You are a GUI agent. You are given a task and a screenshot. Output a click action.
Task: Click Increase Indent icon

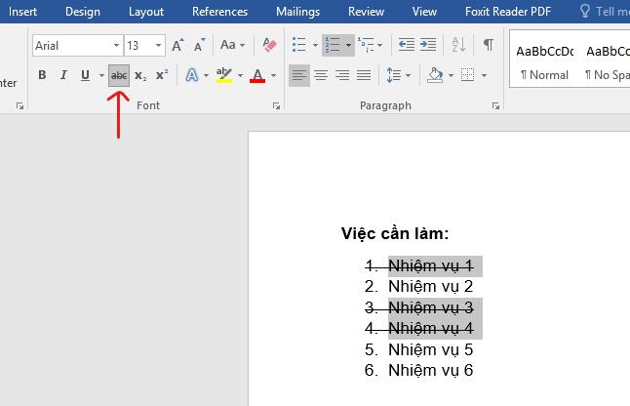coord(428,45)
